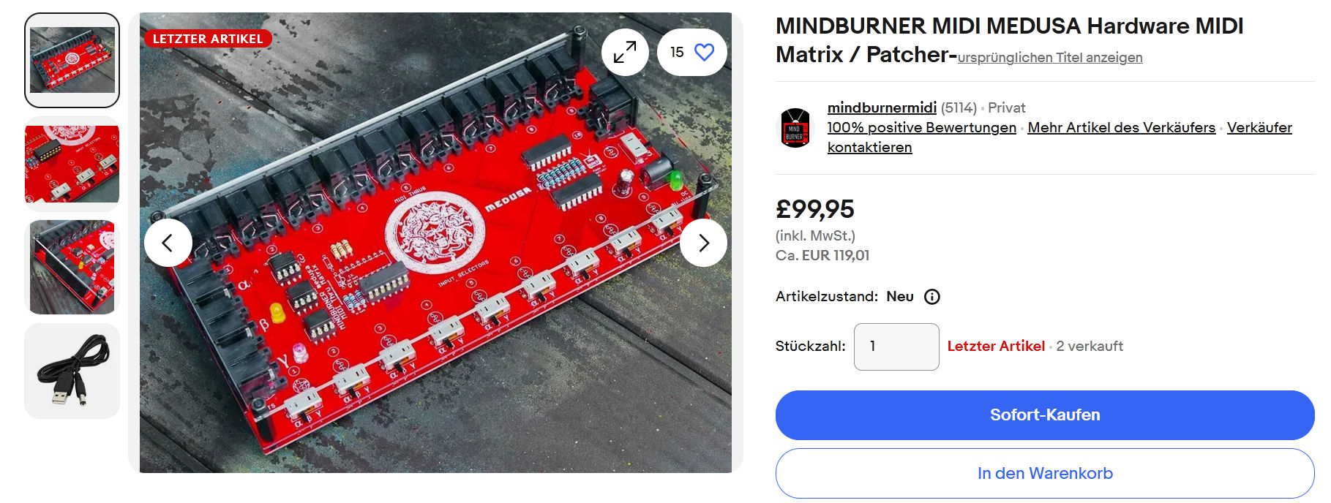The height and width of the screenshot is (503, 1331).
Task: Open the mindburnermidi seller avatar
Action: coord(795,128)
